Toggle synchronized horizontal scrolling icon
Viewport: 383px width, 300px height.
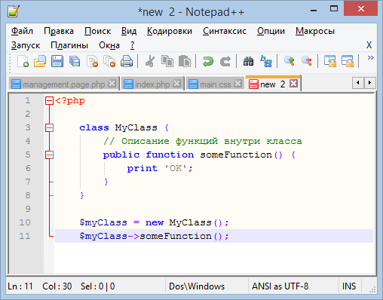point(348,61)
